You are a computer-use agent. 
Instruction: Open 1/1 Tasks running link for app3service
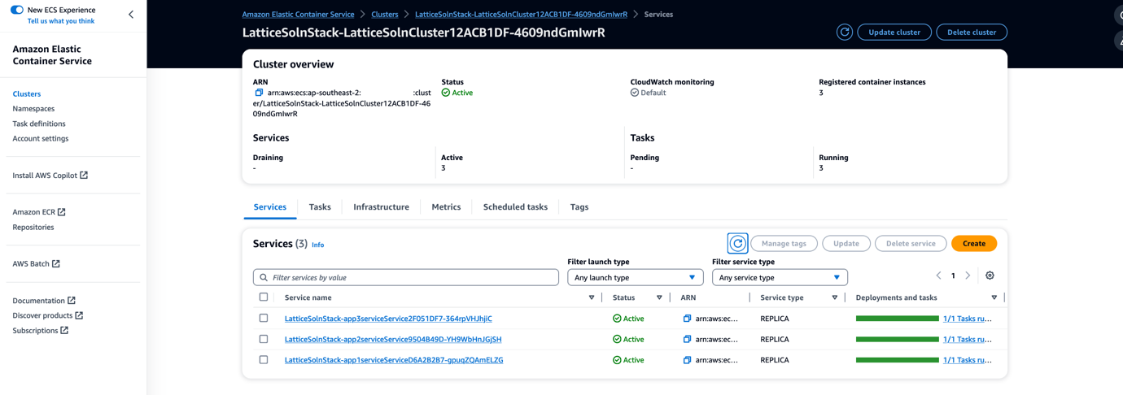click(x=968, y=319)
